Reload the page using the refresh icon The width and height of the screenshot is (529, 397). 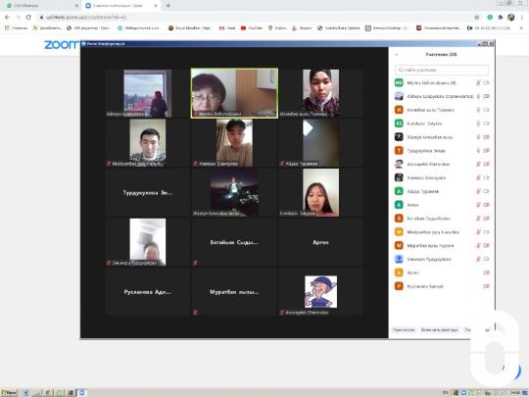pyautogui.click(x=28, y=18)
